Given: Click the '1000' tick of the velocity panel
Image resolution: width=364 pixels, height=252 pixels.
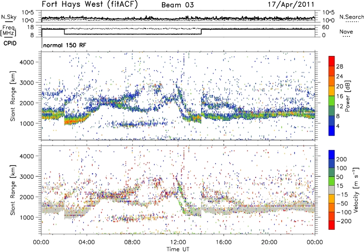Looking at the screenshot, I should click(27, 217).
